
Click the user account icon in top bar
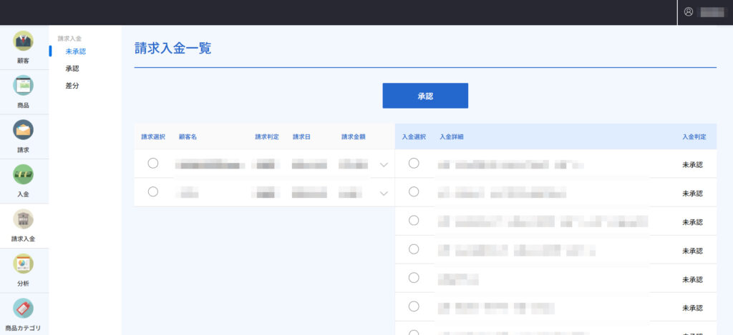coord(689,12)
